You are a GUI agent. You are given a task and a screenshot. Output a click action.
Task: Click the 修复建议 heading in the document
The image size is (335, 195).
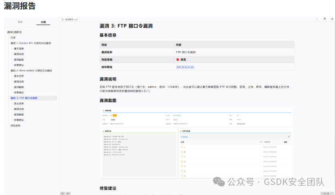click(x=108, y=188)
